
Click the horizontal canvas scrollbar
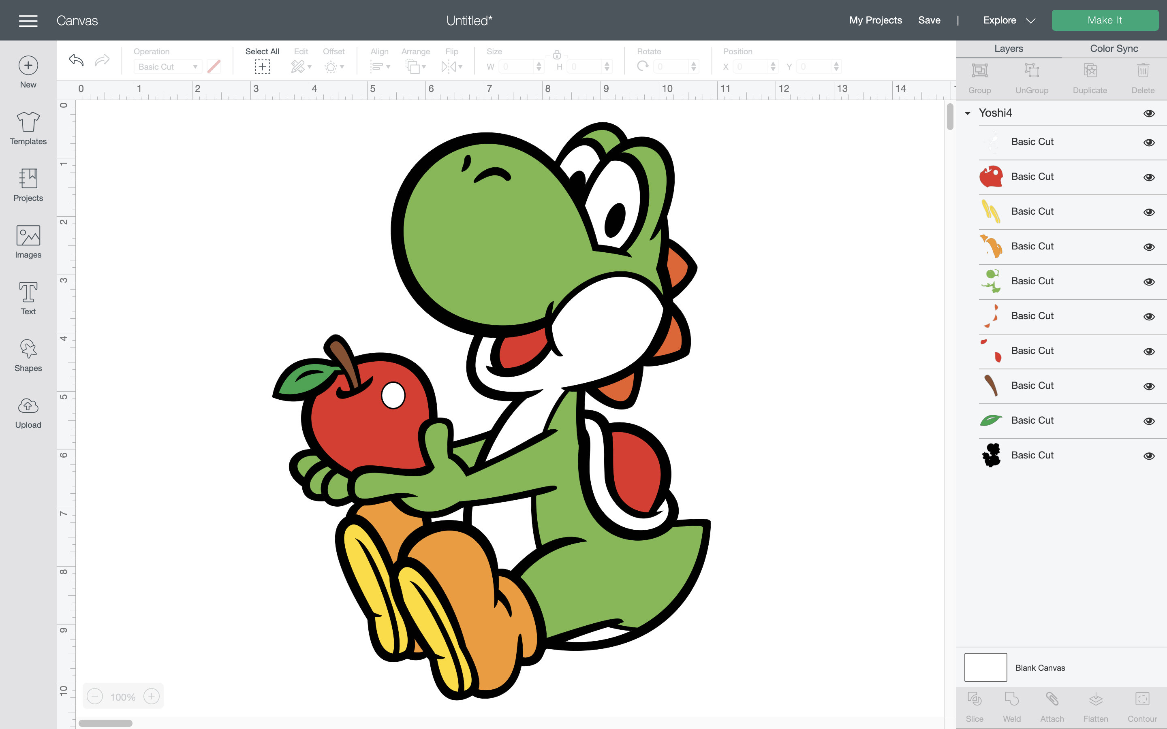point(106,723)
